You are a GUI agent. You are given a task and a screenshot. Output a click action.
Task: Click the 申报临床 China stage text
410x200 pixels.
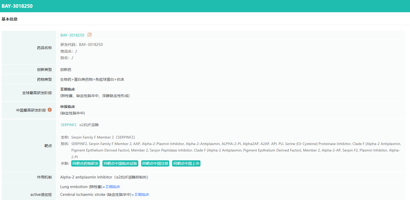(68, 107)
